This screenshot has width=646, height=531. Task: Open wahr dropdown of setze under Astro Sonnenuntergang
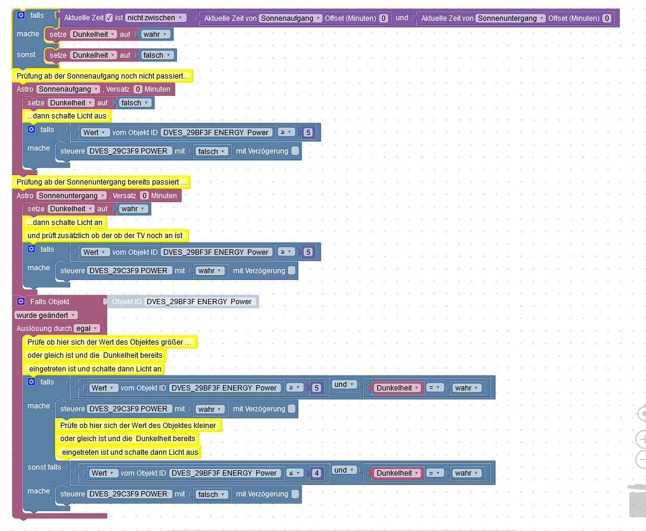coord(133,209)
